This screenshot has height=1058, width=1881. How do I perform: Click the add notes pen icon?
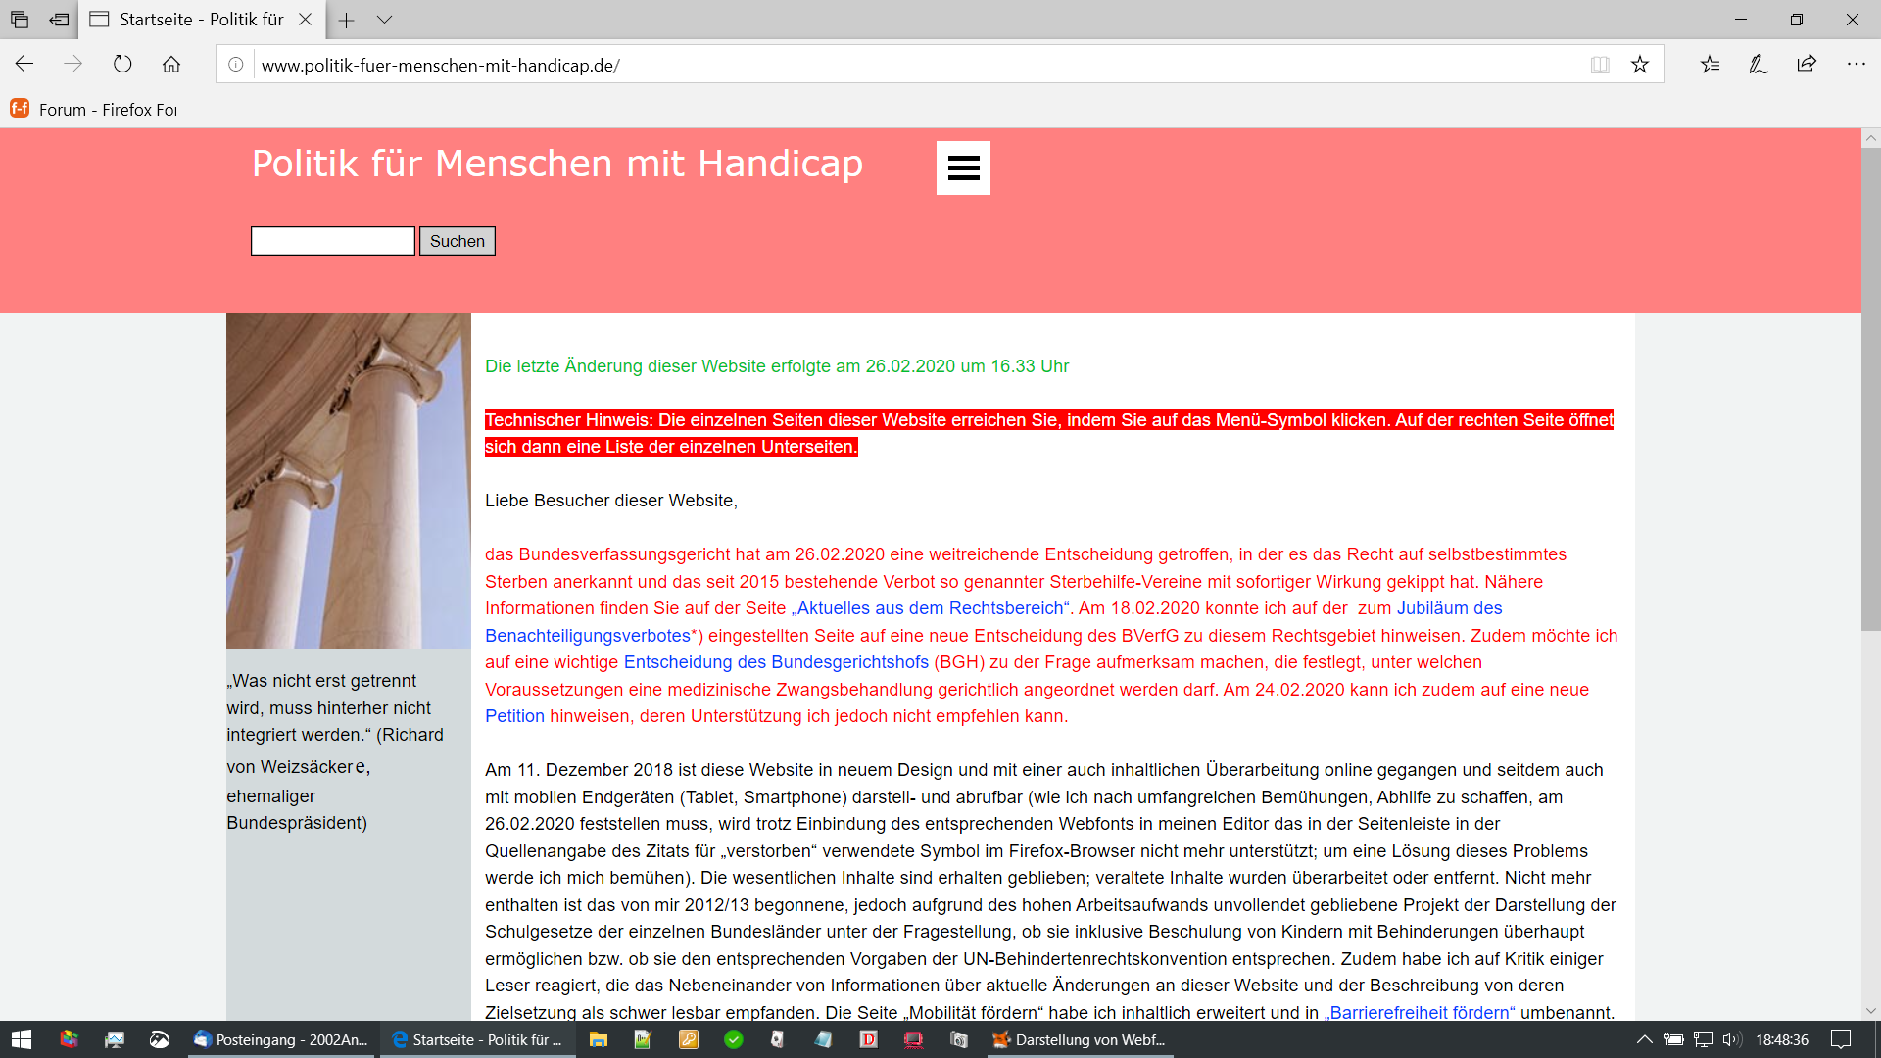tap(1759, 65)
